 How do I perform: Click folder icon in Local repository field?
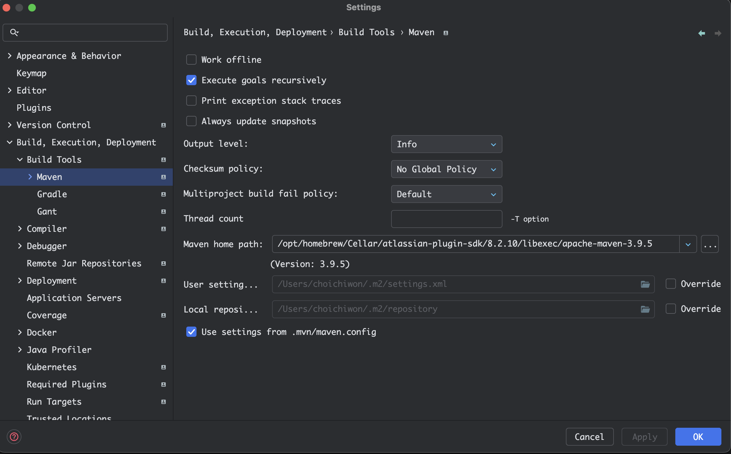(645, 309)
